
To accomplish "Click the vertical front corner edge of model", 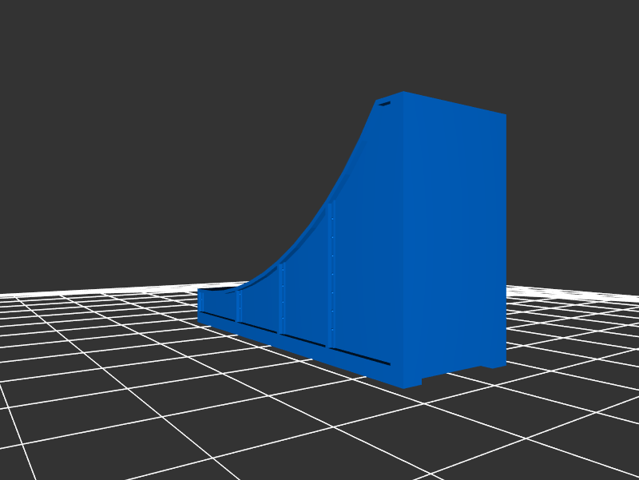I will click(403, 240).
